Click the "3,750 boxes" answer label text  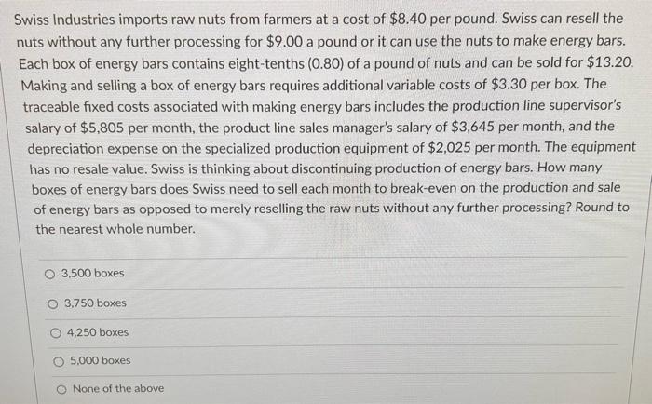[95, 303]
